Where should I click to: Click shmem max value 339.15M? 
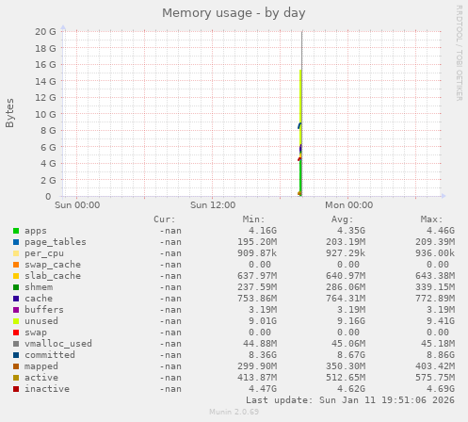point(435,287)
